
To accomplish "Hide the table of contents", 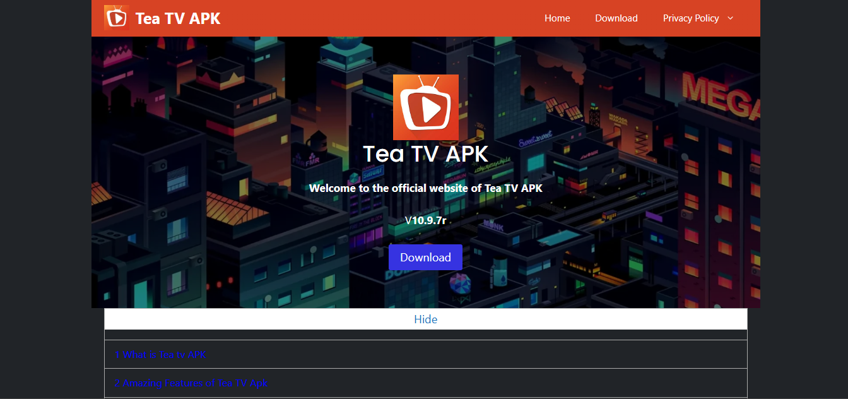I will click(x=426, y=319).
